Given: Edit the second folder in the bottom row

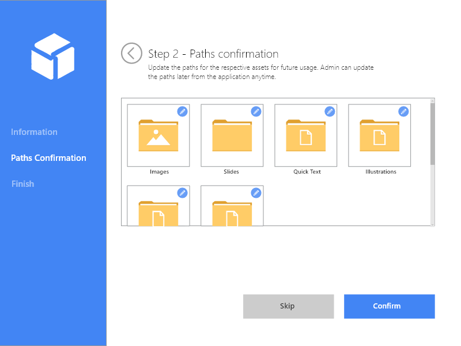Looking at the screenshot, I should [256, 193].
